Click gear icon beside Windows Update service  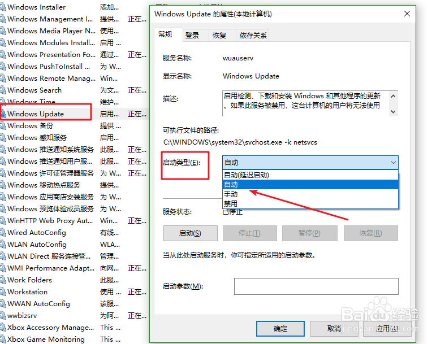[3, 114]
